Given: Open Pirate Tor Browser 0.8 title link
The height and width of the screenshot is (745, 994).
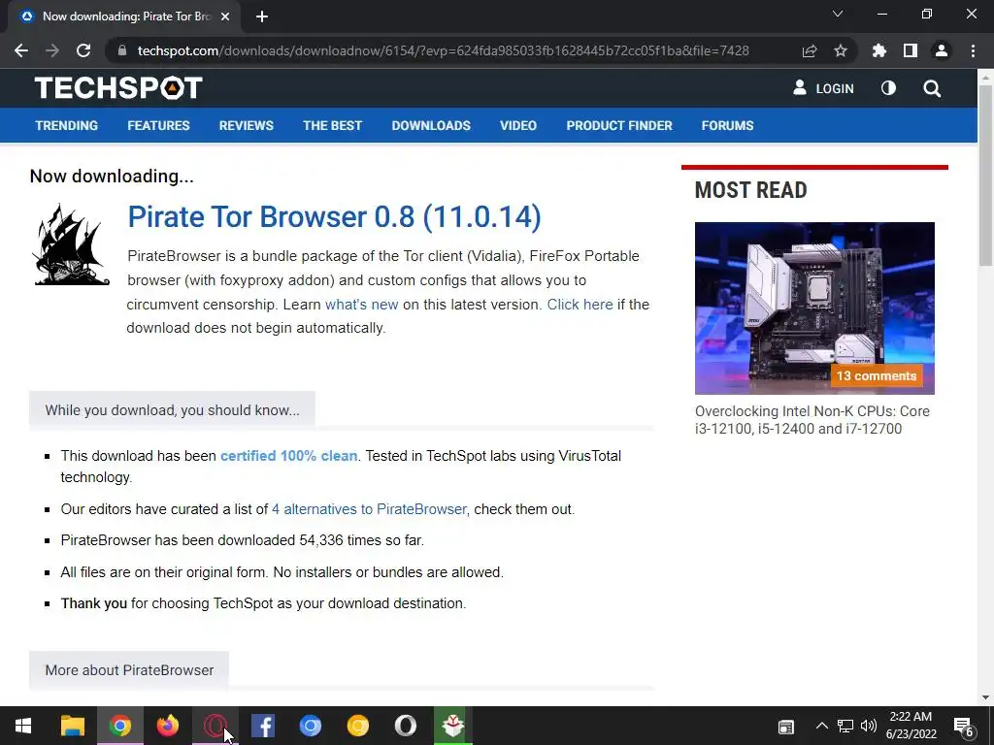Looking at the screenshot, I should tap(334, 216).
